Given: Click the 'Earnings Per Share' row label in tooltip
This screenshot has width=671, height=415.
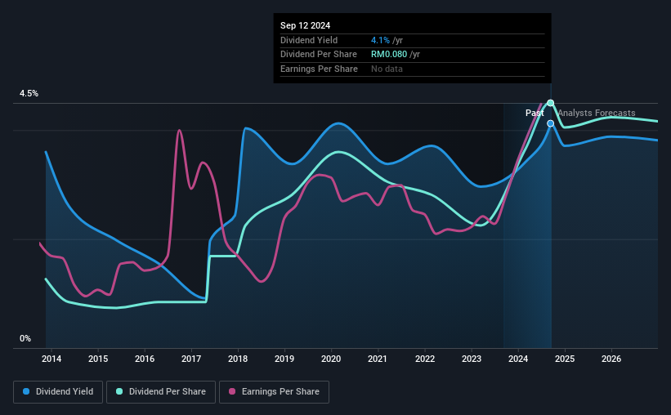Looking at the screenshot, I should tap(319, 69).
